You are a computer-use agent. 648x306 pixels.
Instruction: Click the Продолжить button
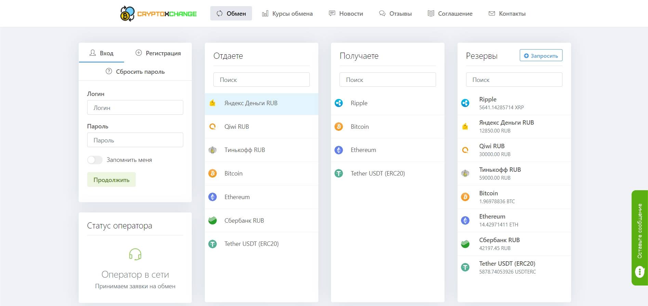[111, 180]
